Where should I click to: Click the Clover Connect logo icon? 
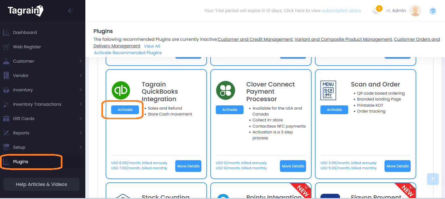[225, 90]
